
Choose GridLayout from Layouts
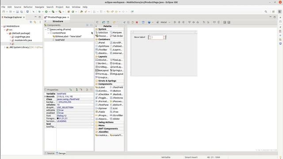pyautogui.click(x=117, y=64)
